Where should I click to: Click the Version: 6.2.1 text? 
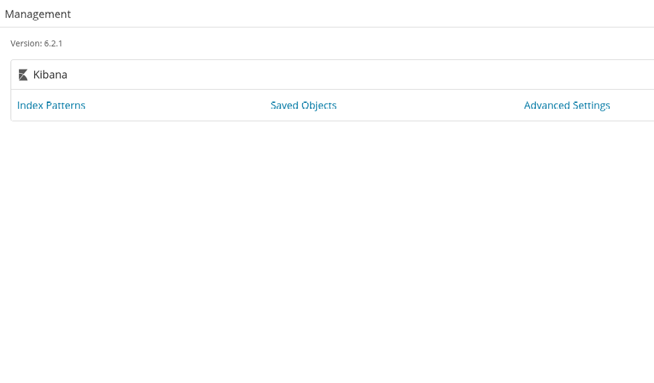click(x=36, y=44)
